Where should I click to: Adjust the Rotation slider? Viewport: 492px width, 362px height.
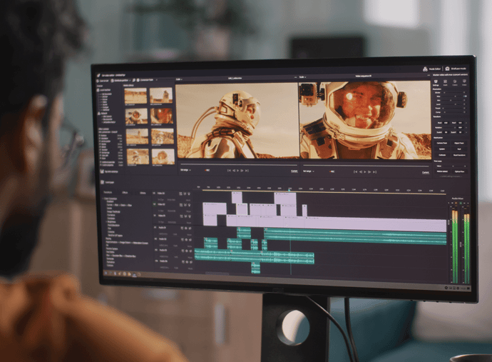pos(450,128)
